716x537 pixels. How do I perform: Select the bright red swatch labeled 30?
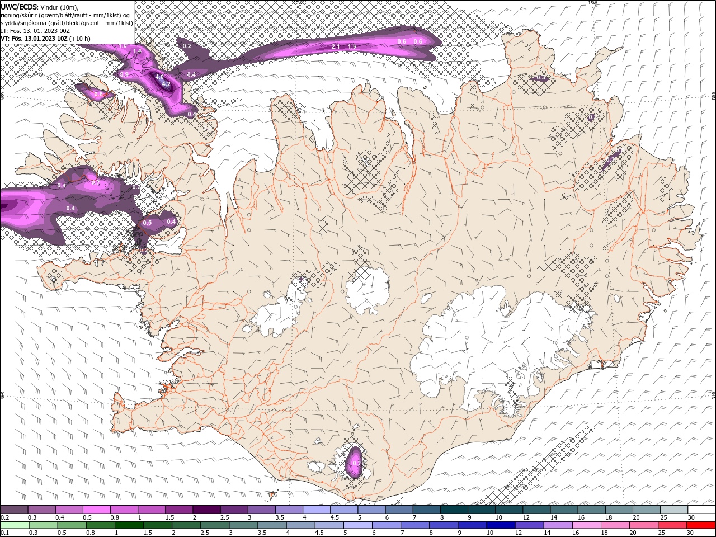(701, 525)
